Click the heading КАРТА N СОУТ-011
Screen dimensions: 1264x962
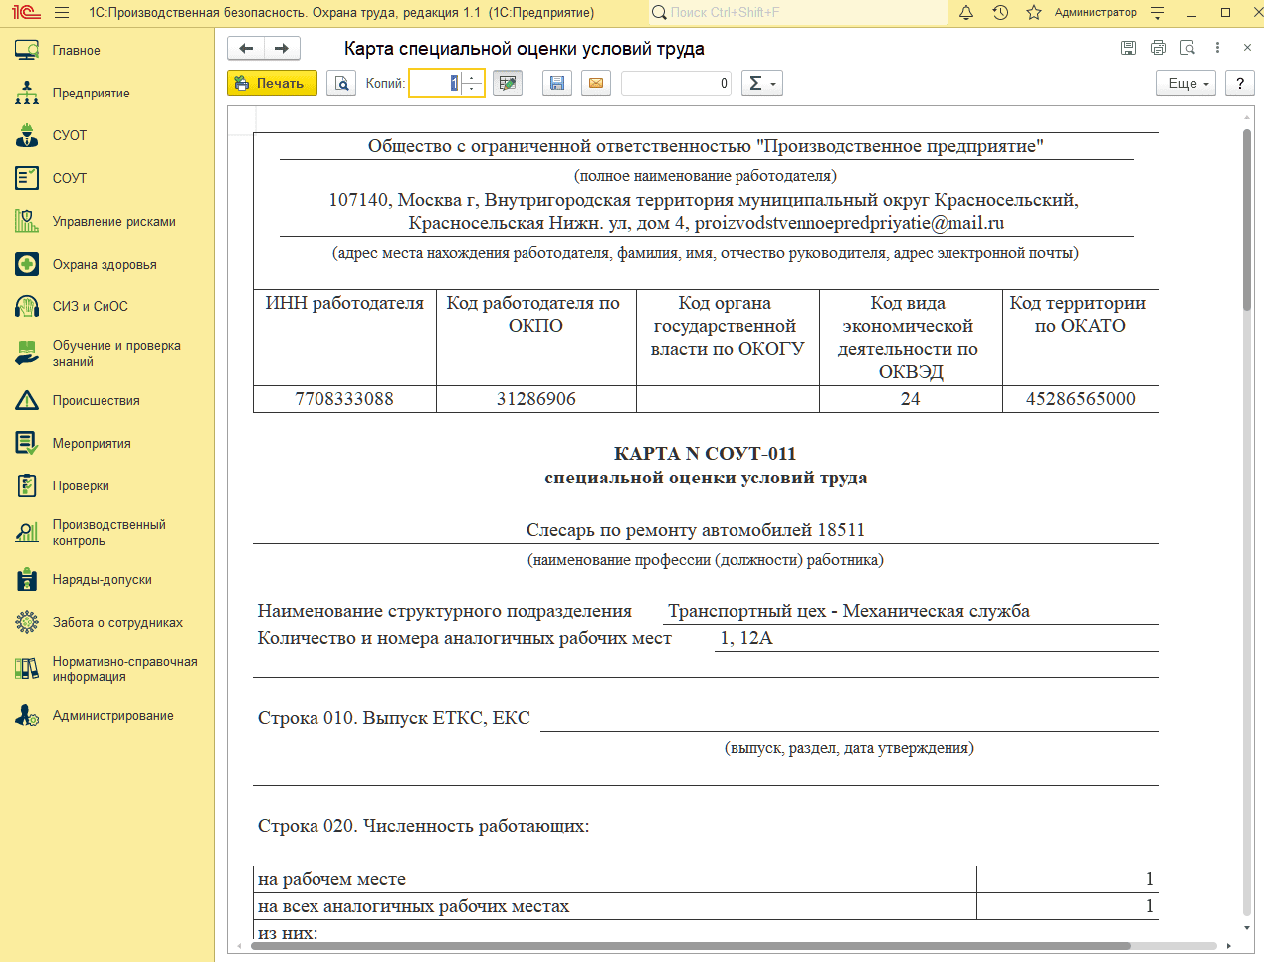tap(706, 454)
